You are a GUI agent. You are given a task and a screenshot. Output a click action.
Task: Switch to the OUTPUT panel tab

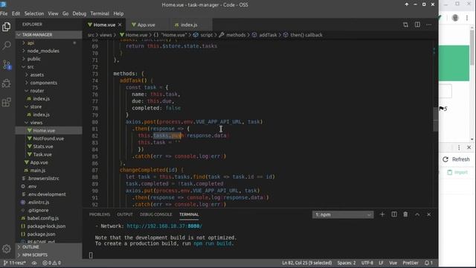[x=125, y=214]
